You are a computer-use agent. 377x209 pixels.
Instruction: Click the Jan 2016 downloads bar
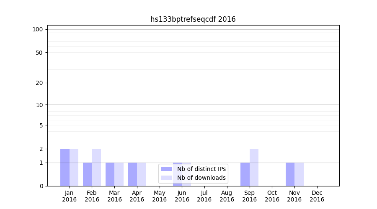[x=74, y=167]
